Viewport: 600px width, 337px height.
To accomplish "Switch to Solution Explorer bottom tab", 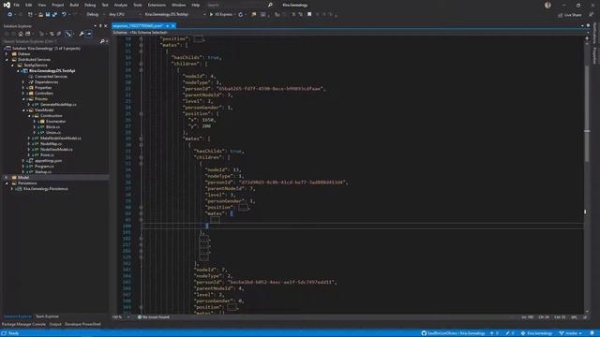I will [x=18, y=316].
